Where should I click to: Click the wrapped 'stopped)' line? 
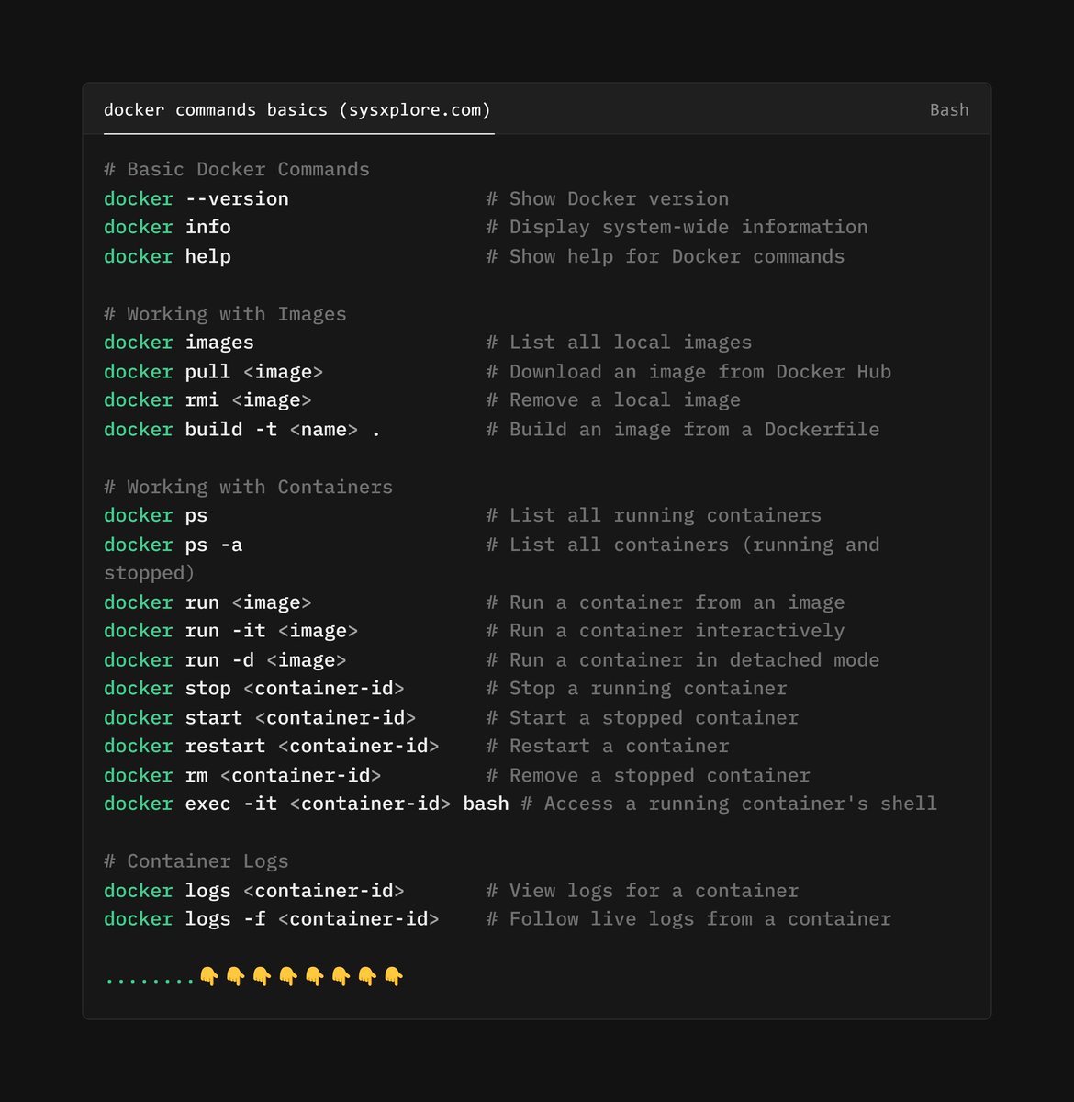pos(150,573)
